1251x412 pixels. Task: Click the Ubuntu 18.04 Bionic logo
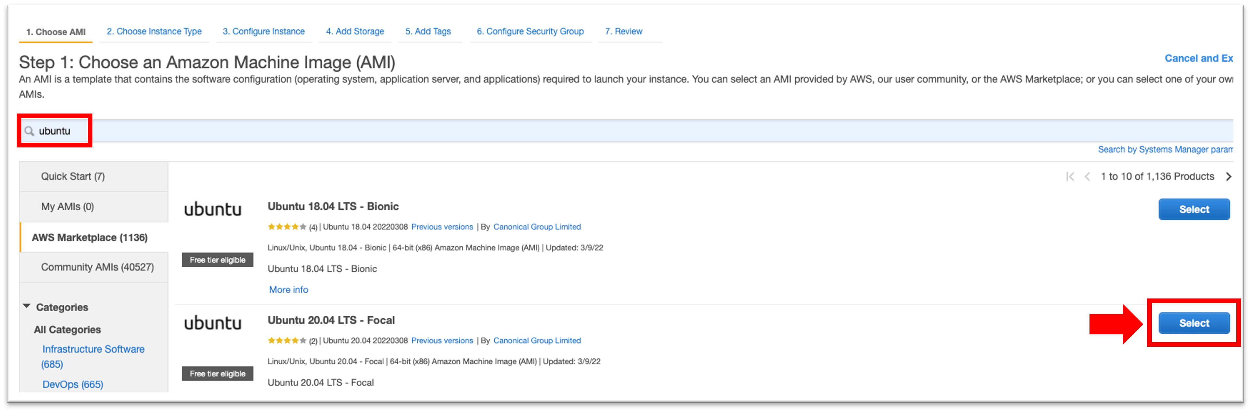click(x=212, y=210)
